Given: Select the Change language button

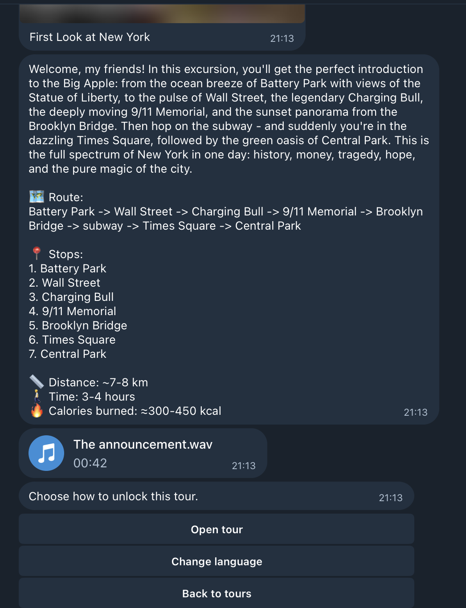Looking at the screenshot, I should click(217, 561).
